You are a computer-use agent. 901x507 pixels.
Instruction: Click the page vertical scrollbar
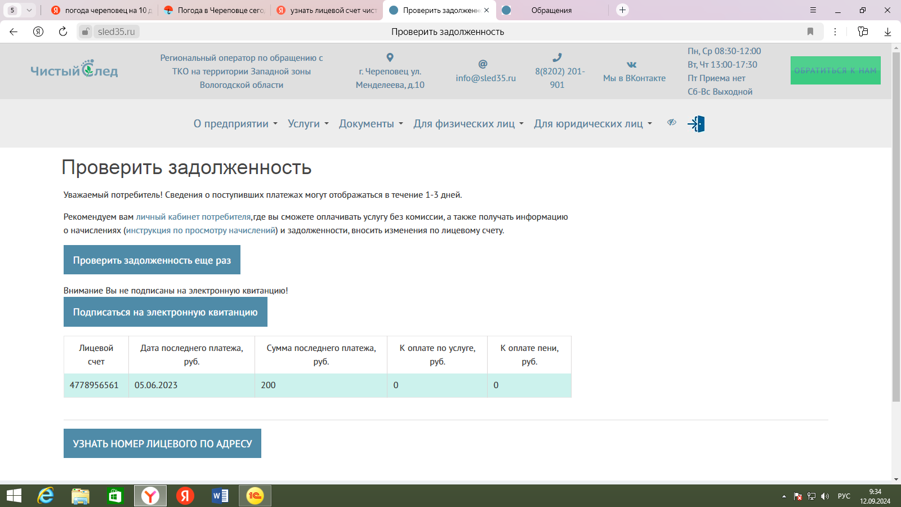896,225
